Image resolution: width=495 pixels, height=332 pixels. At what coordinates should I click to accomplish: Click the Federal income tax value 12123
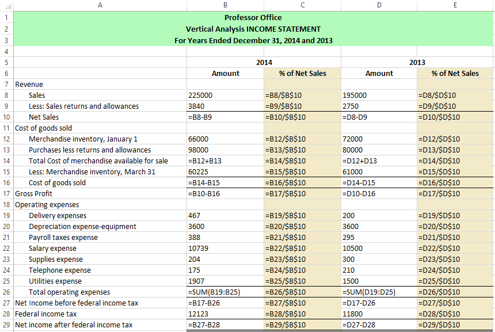click(226, 314)
